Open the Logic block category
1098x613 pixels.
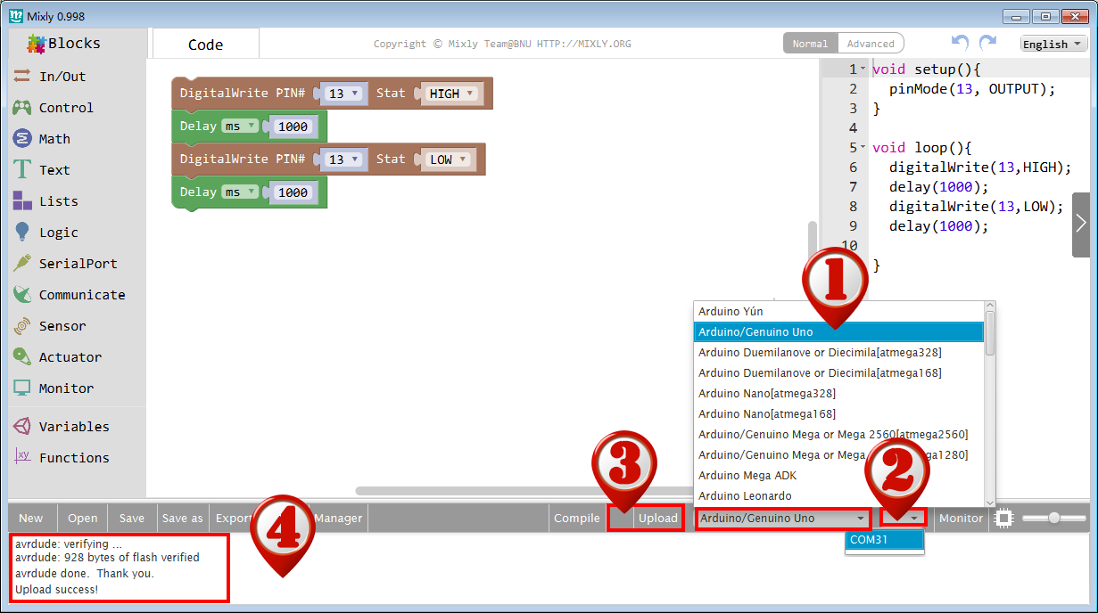[58, 233]
